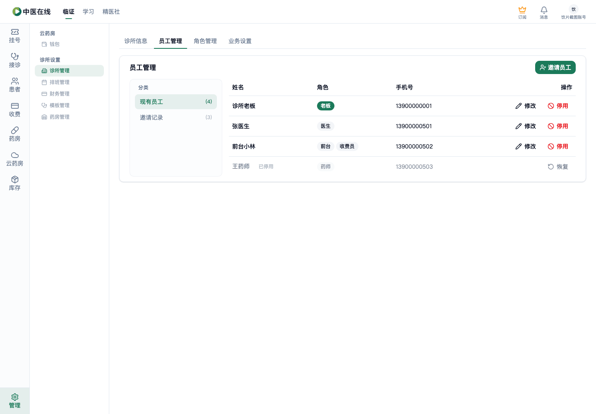Open the 库存 inventory section

tap(15, 184)
